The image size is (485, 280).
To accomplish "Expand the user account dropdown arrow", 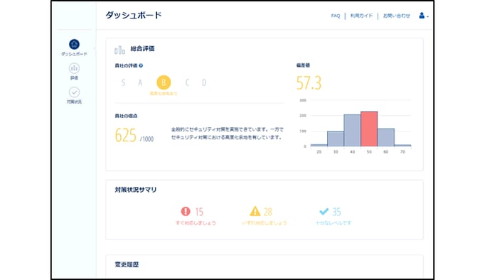I will pyautogui.click(x=427, y=16).
